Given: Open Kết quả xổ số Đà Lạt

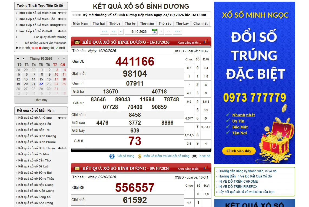Looking at the screenshot, I should [33, 166].
